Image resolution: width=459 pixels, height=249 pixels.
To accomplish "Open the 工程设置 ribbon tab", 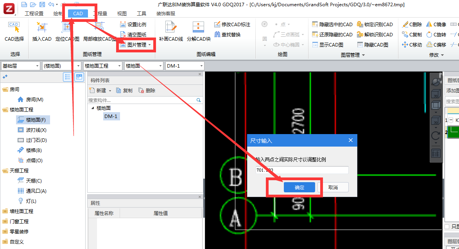I will click(x=34, y=13).
